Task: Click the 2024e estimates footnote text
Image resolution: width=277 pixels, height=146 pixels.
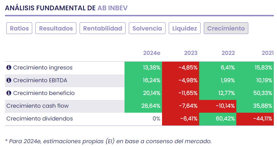Action: click(x=108, y=141)
